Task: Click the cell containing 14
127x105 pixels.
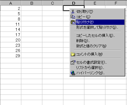Action: click(x=11, y=29)
